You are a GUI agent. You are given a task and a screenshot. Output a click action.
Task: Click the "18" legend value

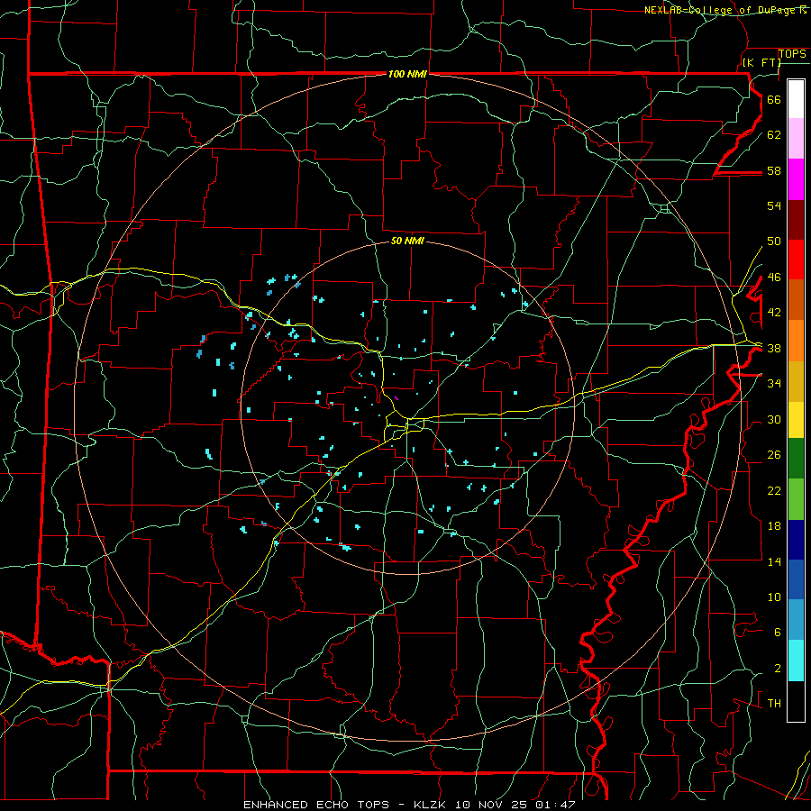[x=774, y=526]
